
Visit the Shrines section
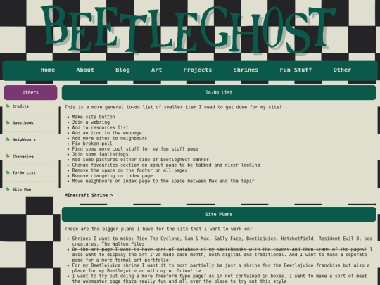point(246,70)
